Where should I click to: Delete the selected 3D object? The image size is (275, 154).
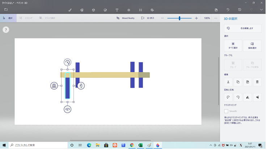pos(257,82)
